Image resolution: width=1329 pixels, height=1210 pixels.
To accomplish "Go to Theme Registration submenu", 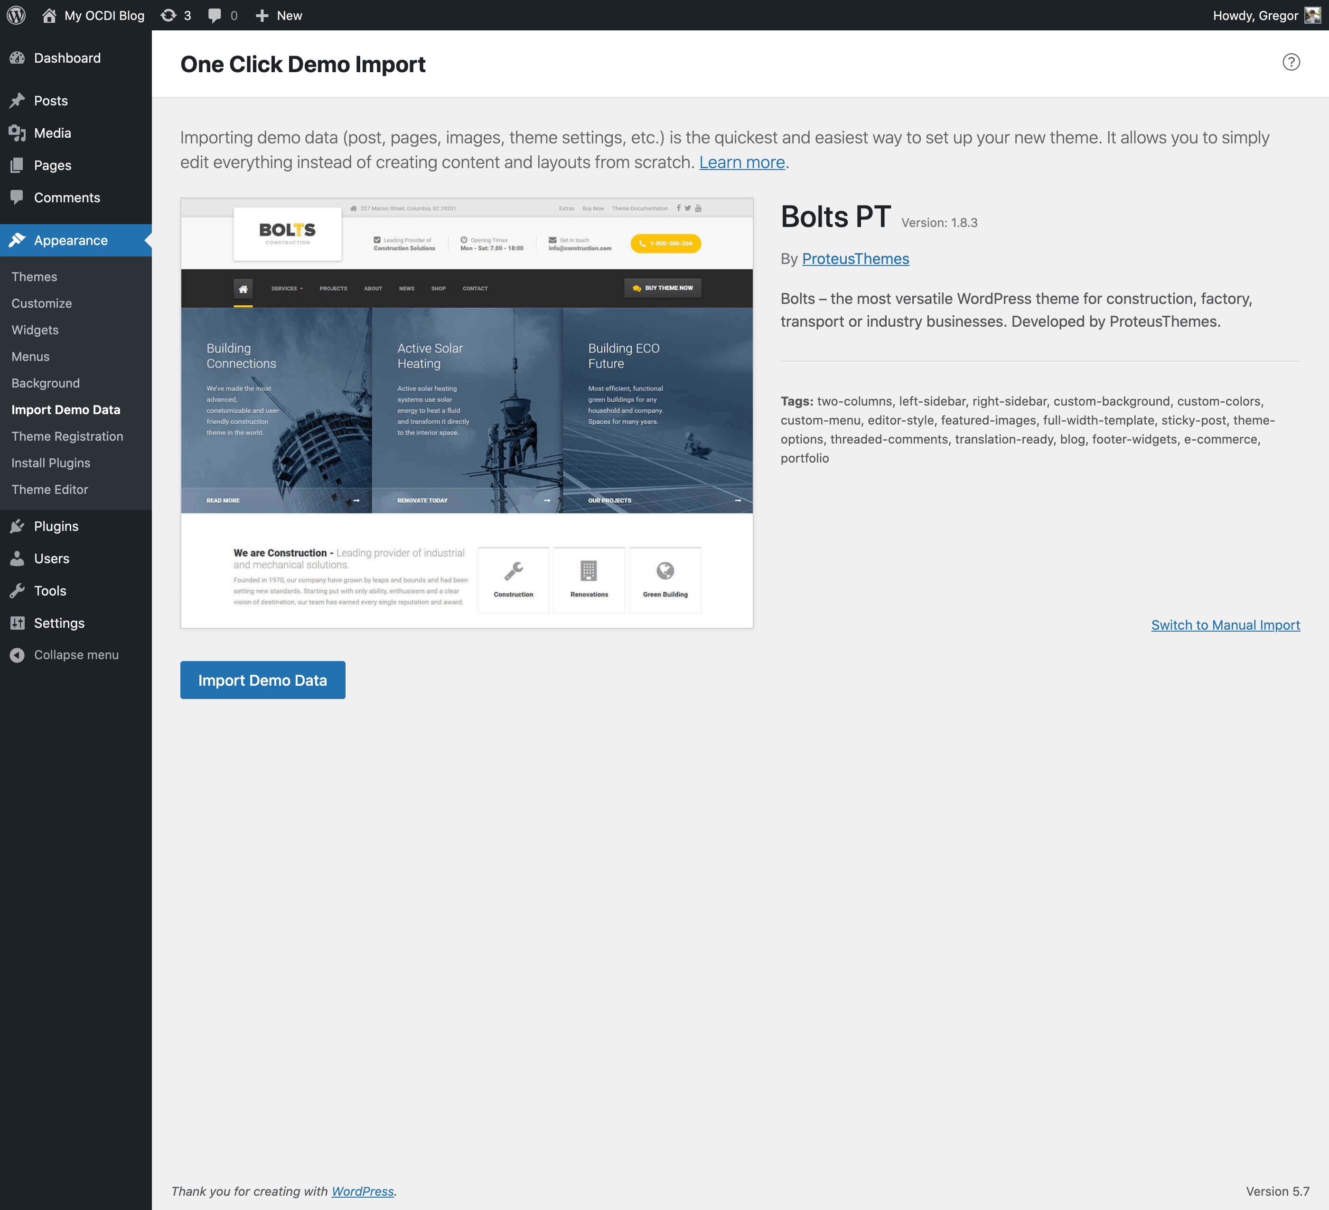I will point(67,436).
